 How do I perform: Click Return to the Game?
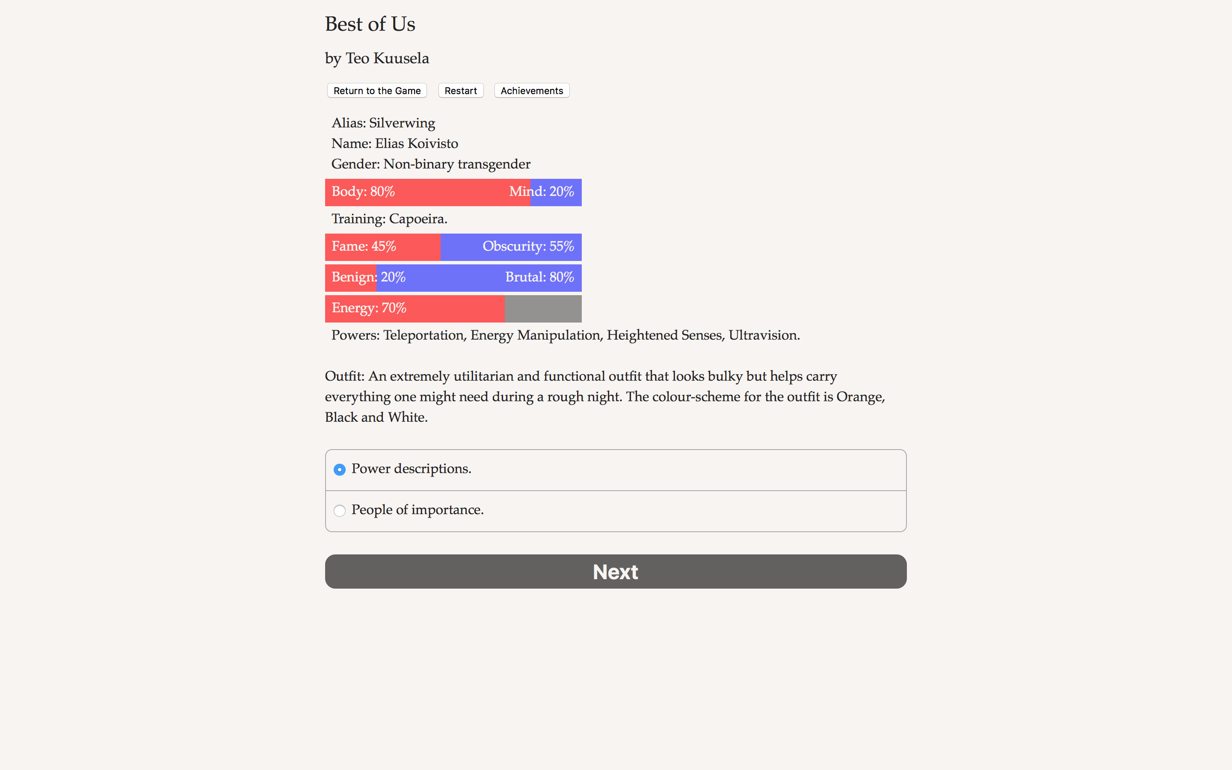click(x=377, y=90)
